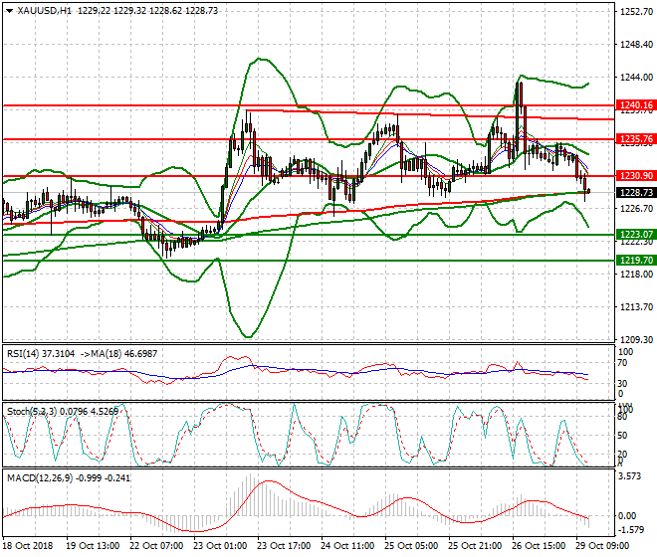This screenshot has width=657, height=557.
Task: Select the red 1235.76 price level label
Action: pyautogui.click(x=636, y=139)
